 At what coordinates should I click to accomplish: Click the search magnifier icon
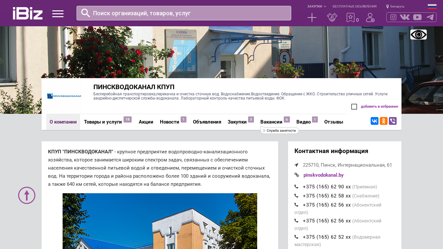coord(86,13)
